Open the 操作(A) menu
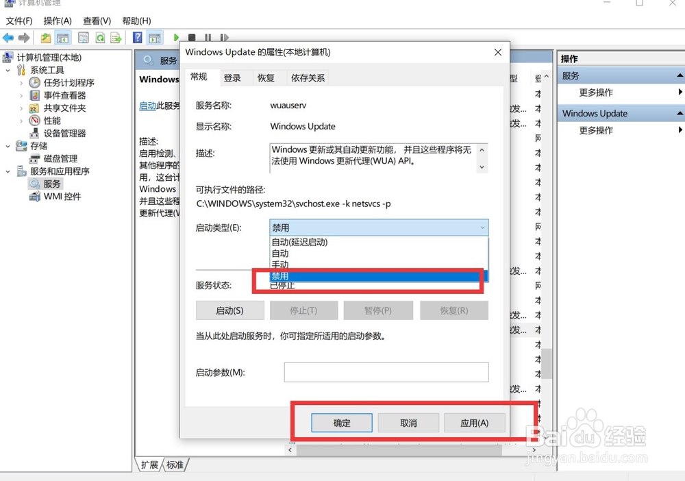685x481 pixels. tap(58, 21)
